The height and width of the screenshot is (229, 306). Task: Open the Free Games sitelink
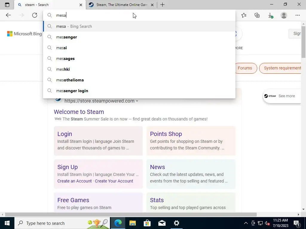point(73,200)
